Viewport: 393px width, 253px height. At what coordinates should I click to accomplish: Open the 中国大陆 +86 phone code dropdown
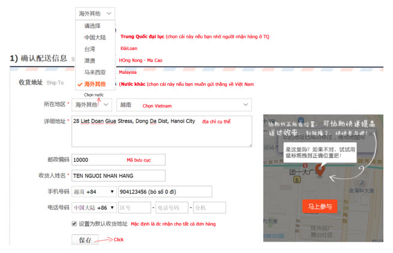coord(94,207)
